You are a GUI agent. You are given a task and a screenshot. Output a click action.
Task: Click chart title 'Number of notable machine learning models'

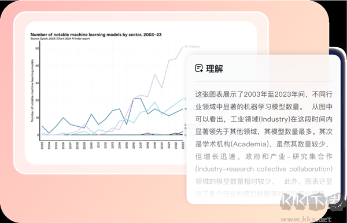coord(96,35)
